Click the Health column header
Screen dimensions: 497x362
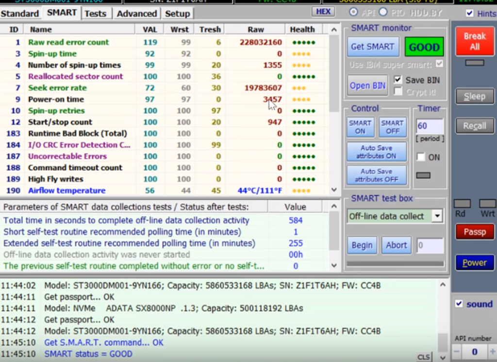click(303, 30)
